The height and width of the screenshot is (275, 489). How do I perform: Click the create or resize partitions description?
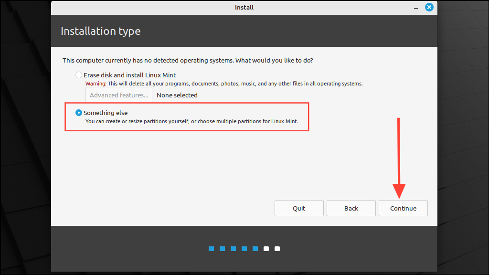coord(192,121)
